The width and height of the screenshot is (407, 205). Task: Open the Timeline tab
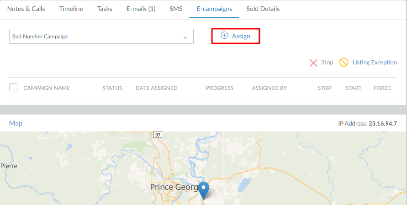[71, 9]
